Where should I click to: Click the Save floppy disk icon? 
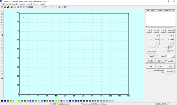(x=8, y=7)
